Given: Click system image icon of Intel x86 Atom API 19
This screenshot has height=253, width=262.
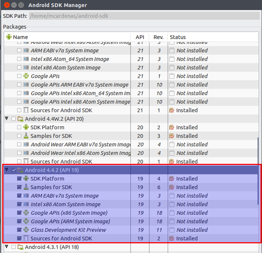Looking at the screenshot, I should coord(26,204).
